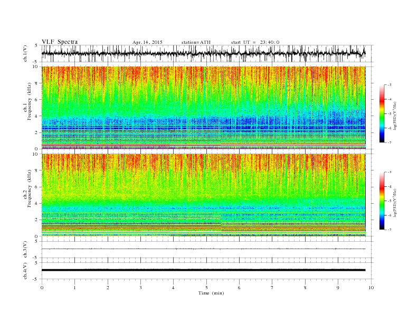
Task: Click the 'ch.4(V)' axis label
Action: (25, 271)
